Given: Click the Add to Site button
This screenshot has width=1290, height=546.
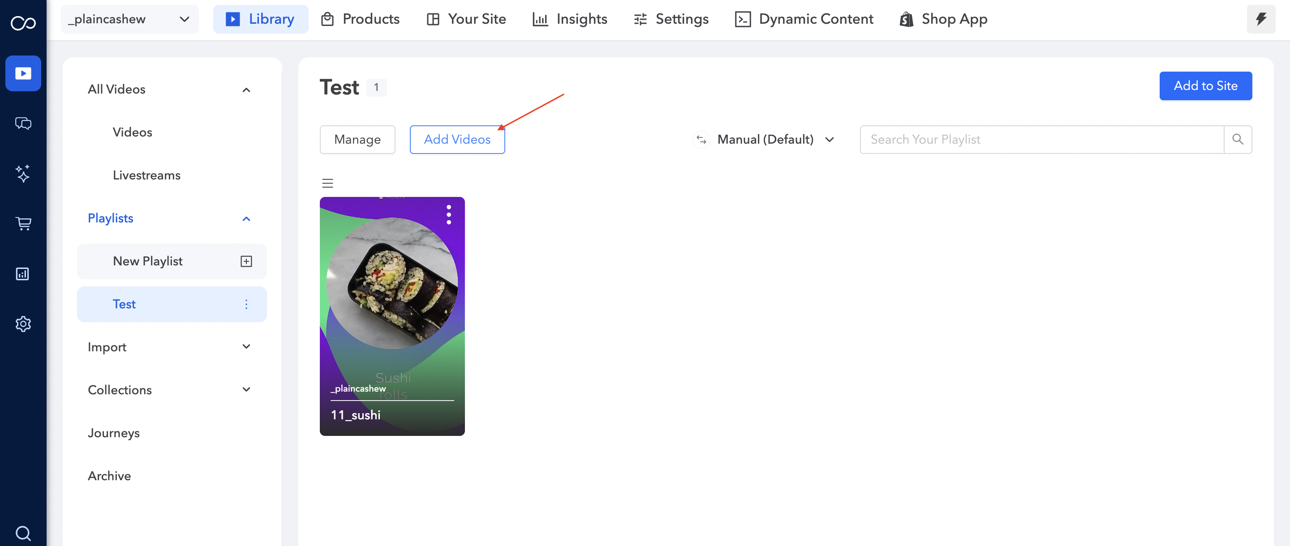Looking at the screenshot, I should tap(1205, 85).
